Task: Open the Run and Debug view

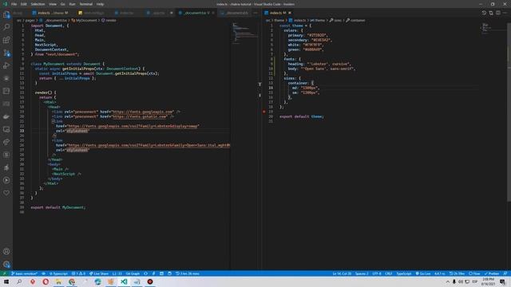Action: (6, 65)
